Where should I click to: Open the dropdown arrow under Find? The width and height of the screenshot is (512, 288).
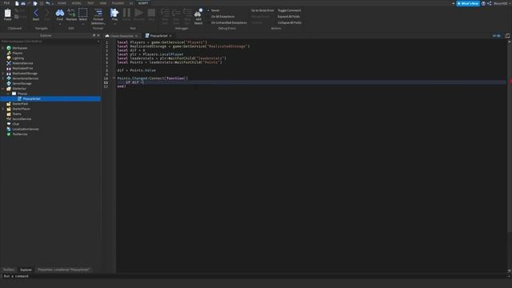tap(60, 24)
